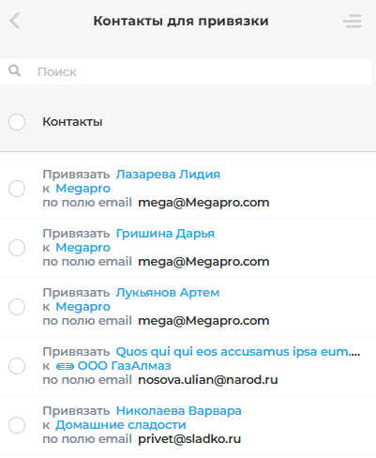Open the Домашние сладости company link

pyautogui.click(x=121, y=425)
